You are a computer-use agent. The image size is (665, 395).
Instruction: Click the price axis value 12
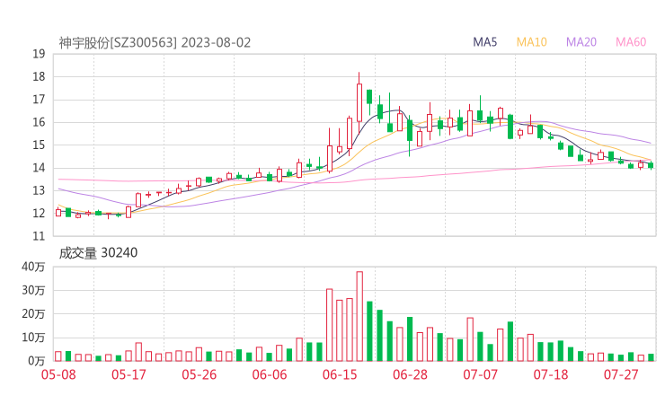pyautogui.click(x=39, y=213)
